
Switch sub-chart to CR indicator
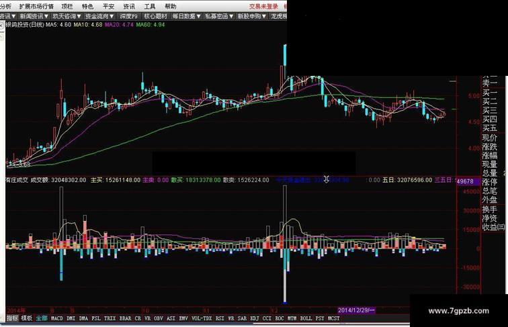click(138, 318)
